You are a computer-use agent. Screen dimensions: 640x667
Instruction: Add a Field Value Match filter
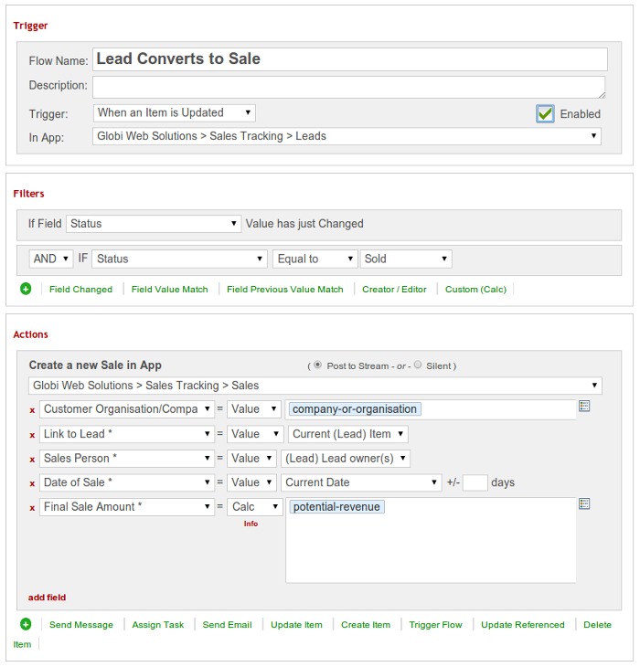[169, 290]
